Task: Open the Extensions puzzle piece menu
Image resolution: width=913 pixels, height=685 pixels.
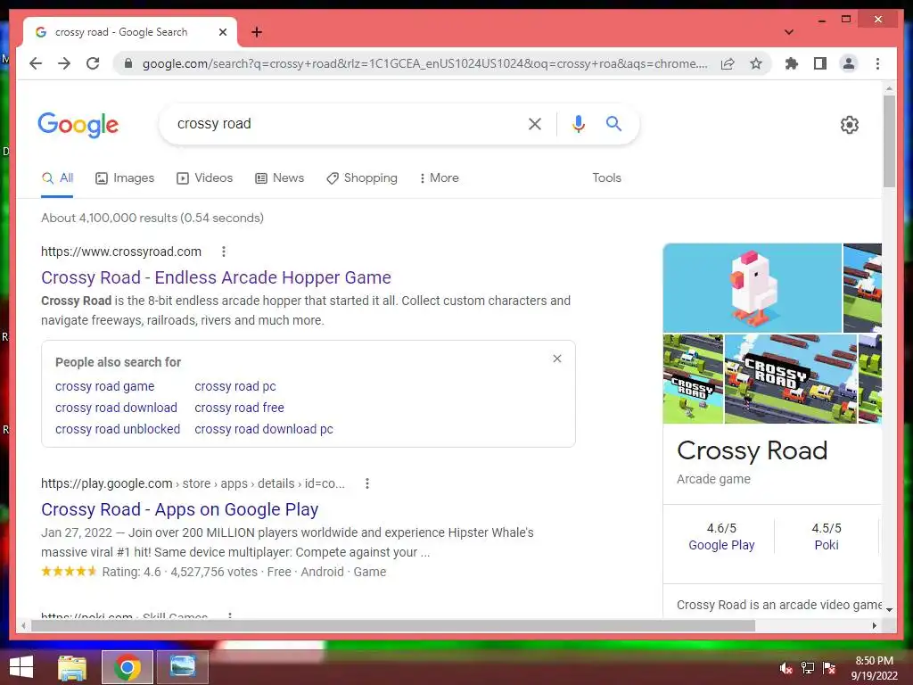Action: 792,63
